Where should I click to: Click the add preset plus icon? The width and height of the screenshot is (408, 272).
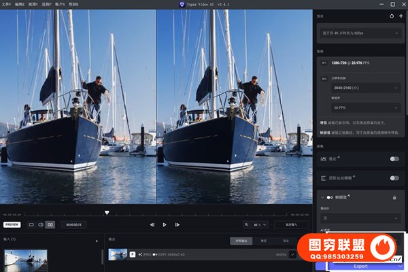pyautogui.click(x=401, y=16)
